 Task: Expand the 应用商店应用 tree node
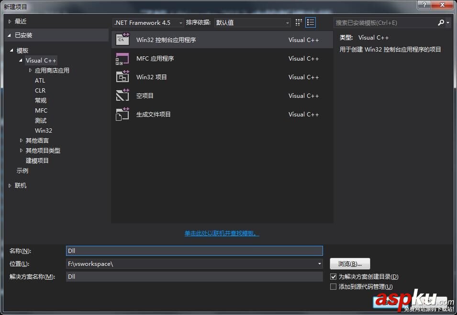[x=30, y=70]
